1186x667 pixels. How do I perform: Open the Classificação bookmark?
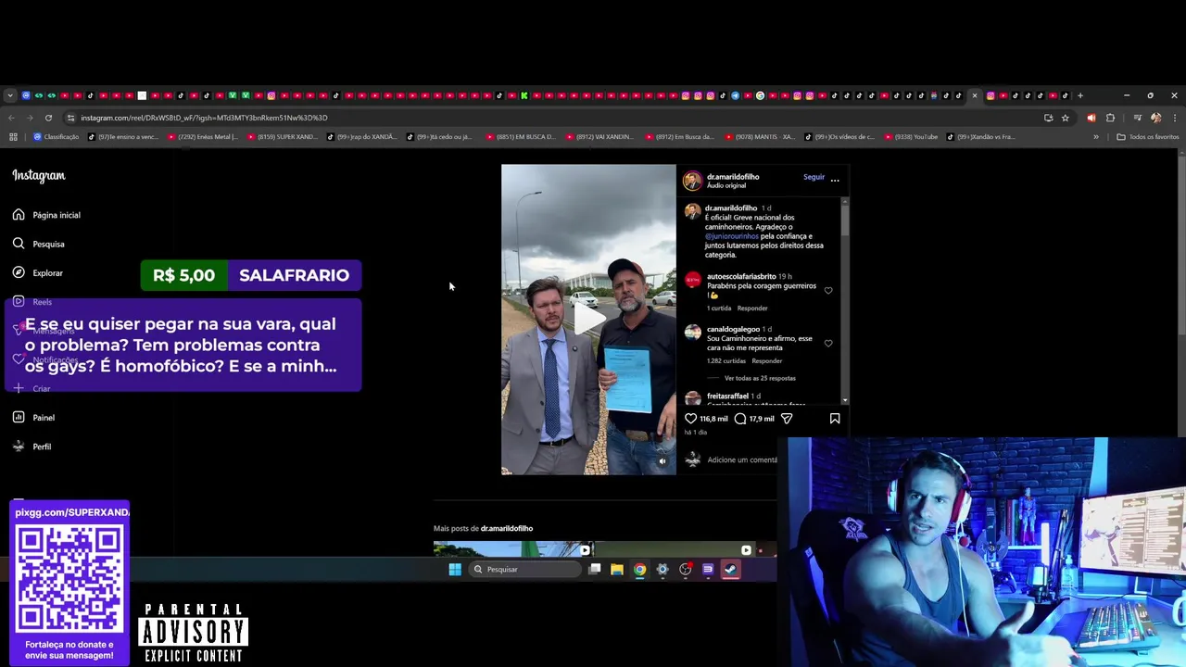pyautogui.click(x=57, y=137)
